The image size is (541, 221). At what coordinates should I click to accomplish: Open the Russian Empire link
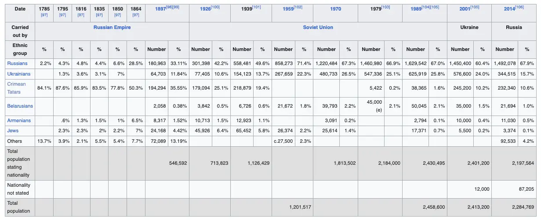pyautogui.click(x=112, y=27)
